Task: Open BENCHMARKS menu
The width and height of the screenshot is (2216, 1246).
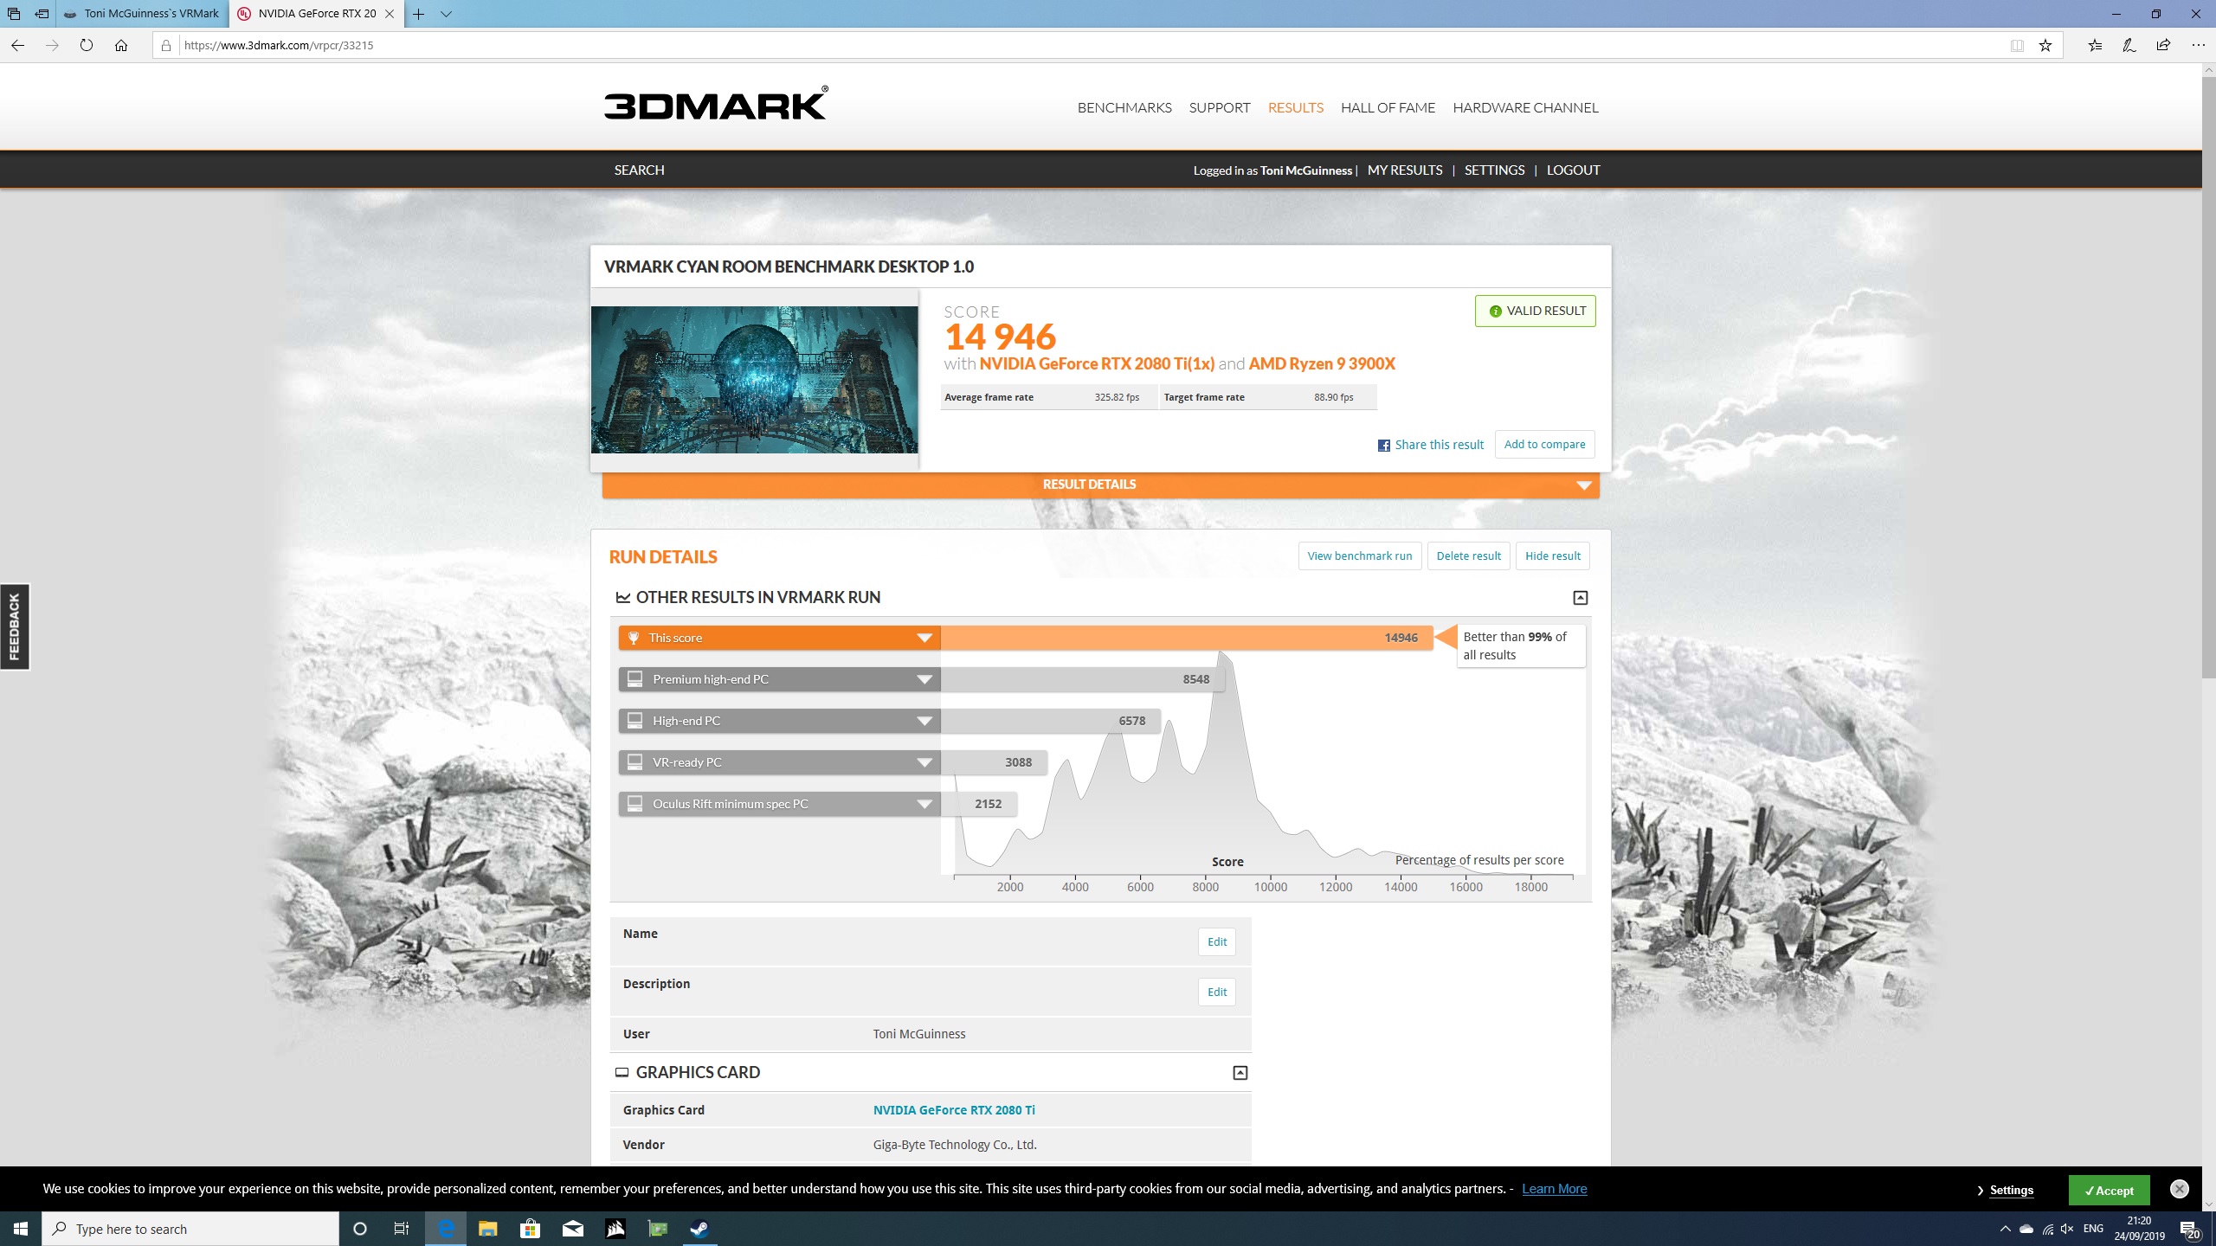Action: (x=1124, y=107)
